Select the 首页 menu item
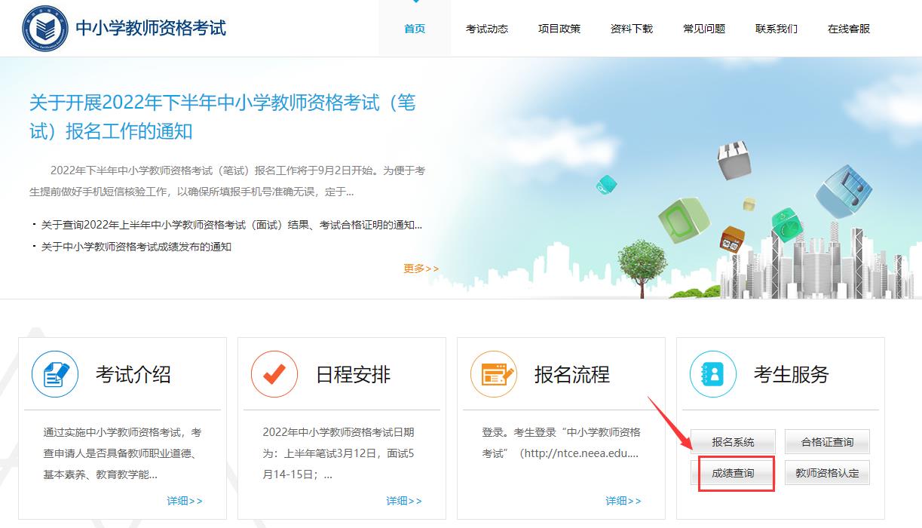This screenshot has height=528, width=922. [414, 29]
